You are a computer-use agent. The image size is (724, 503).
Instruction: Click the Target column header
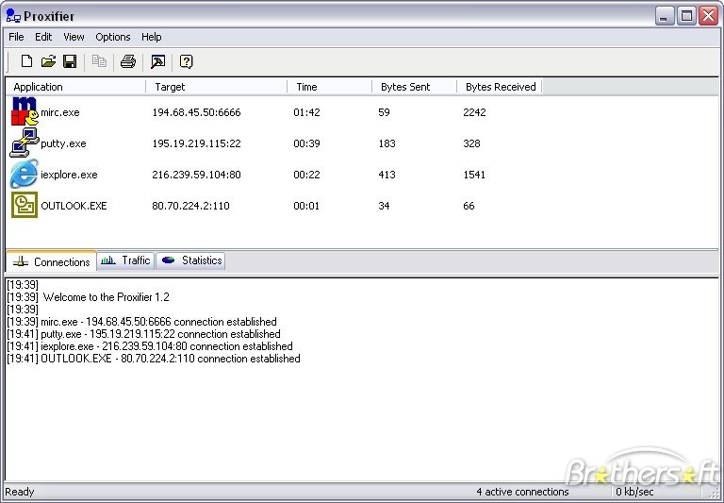(x=217, y=87)
